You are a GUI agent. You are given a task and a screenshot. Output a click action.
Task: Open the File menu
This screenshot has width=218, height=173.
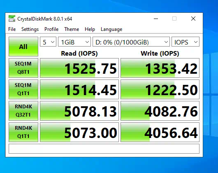[12, 29]
